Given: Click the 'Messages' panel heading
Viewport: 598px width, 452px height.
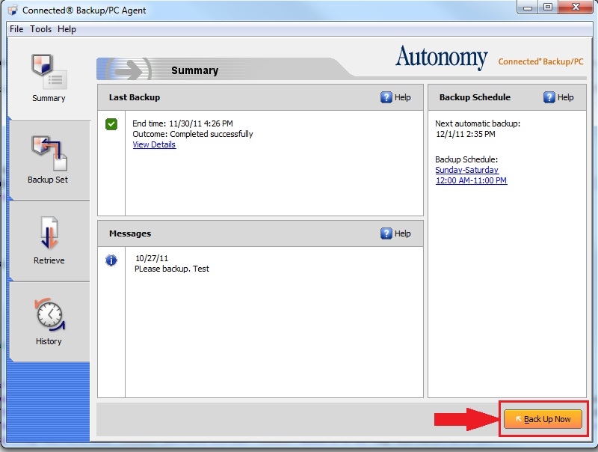Looking at the screenshot, I should (130, 233).
